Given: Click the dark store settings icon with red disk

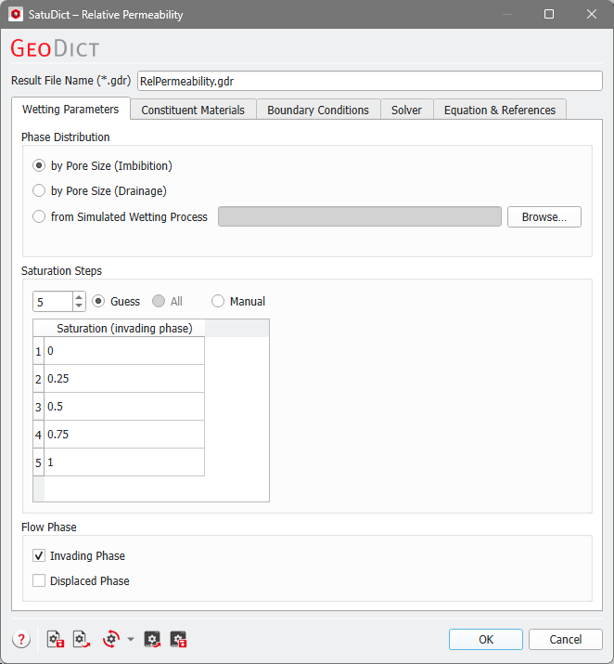Looking at the screenshot, I should tap(178, 640).
